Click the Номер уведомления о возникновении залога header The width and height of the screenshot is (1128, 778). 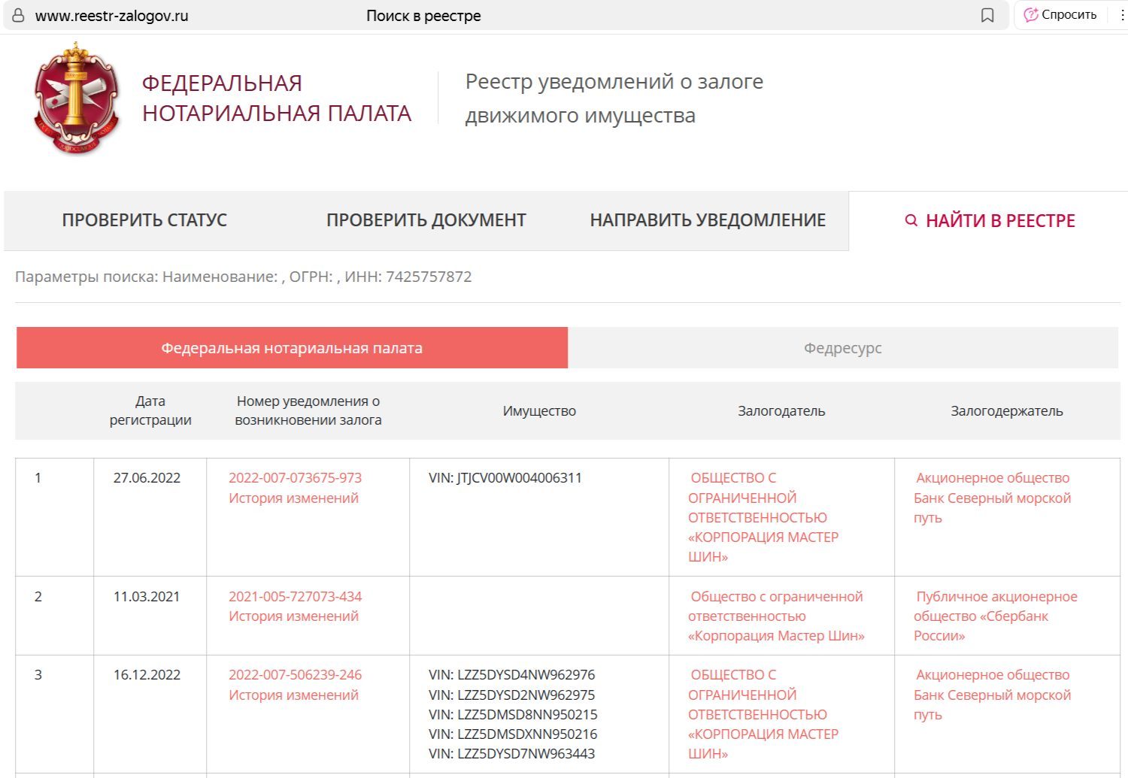tap(308, 410)
